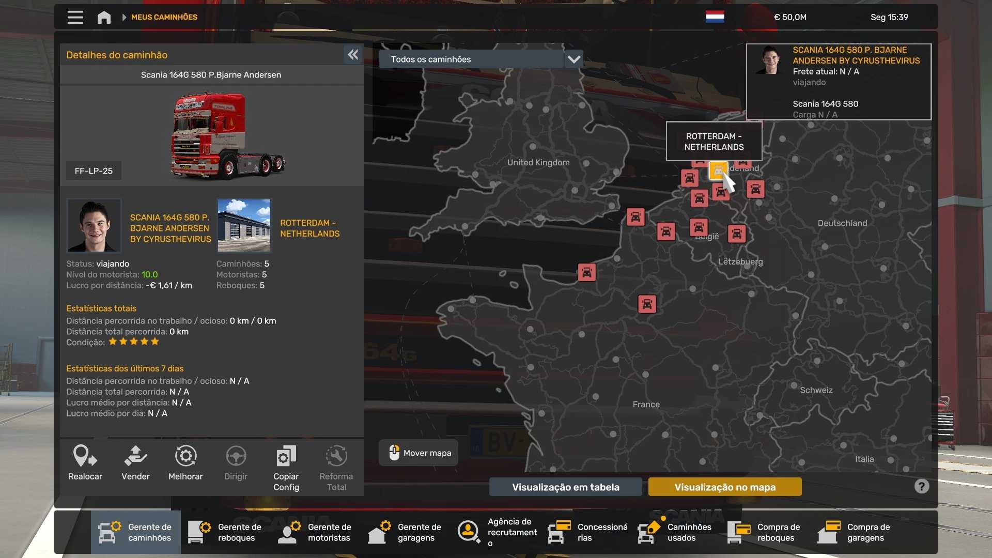Image resolution: width=992 pixels, height=558 pixels.
Task: Go to home screen icon
Action: point(104,17)
